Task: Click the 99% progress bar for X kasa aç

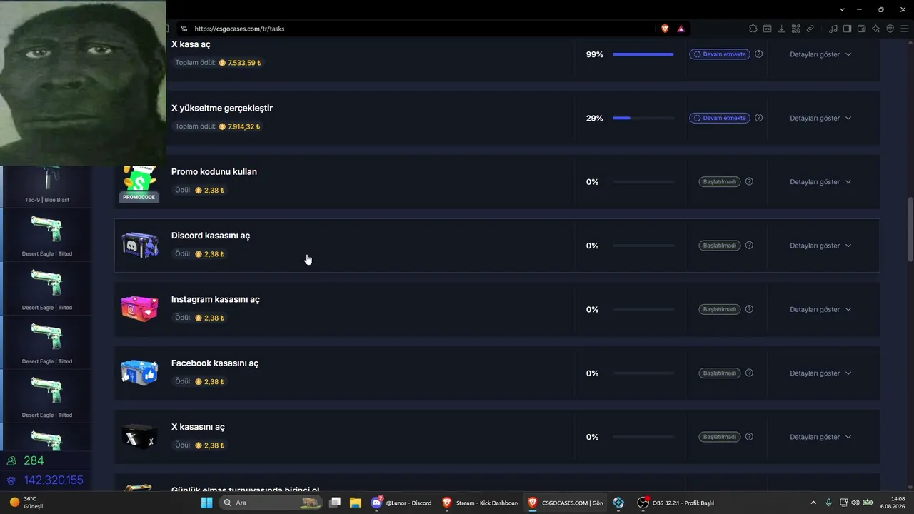Action: point(643,54)
